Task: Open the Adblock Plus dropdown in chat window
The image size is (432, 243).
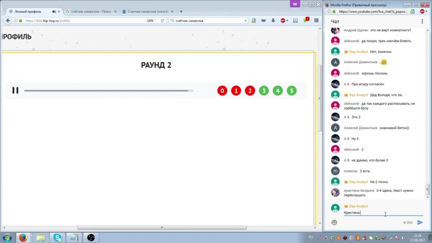Action: [423, 11]
